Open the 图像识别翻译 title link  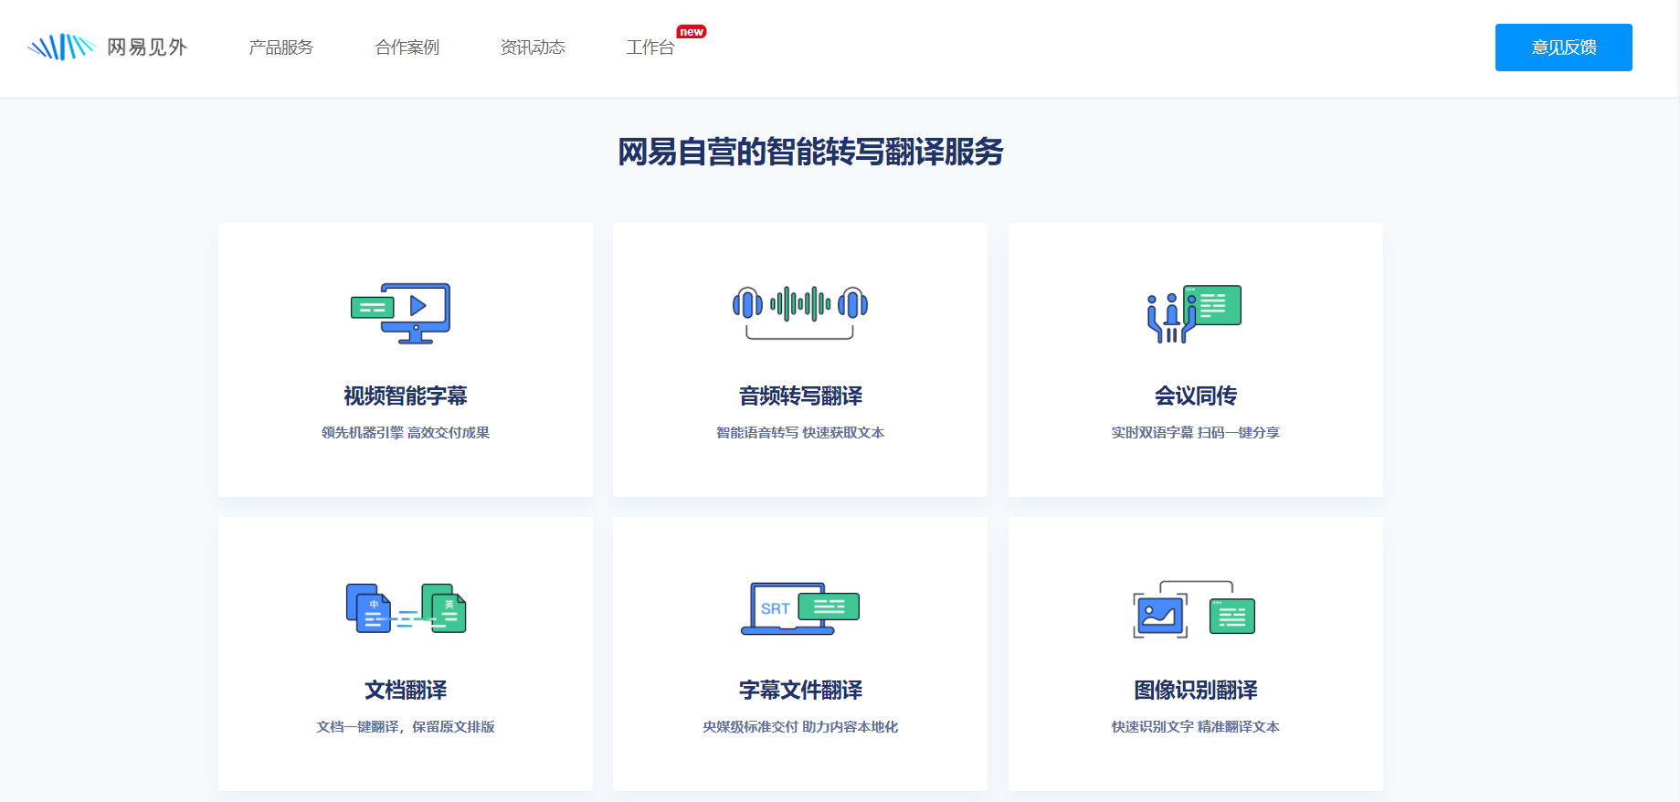point(1196,690)
